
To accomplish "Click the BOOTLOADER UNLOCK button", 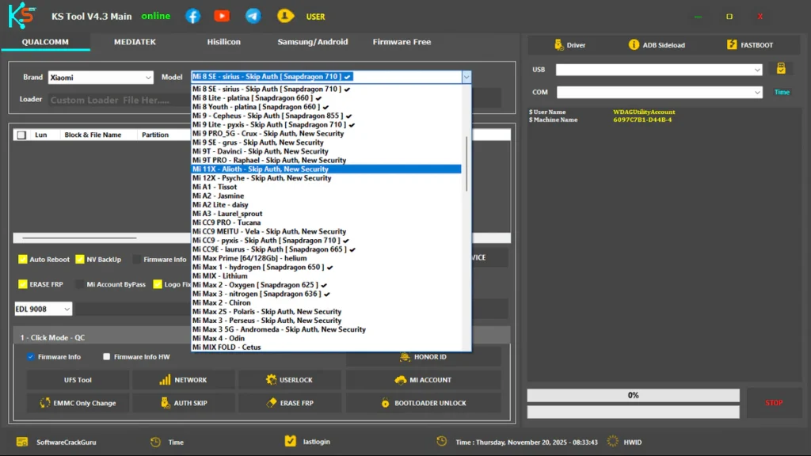I will [x=423, y=403].
